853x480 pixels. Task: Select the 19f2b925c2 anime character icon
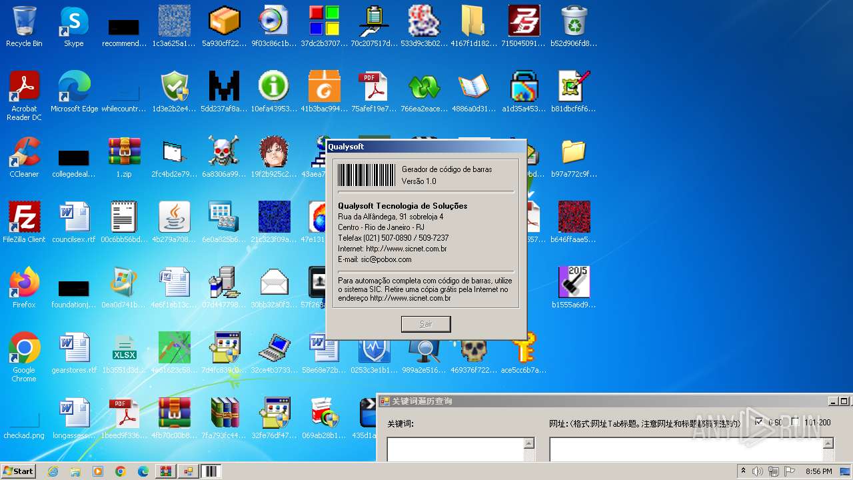point(274,157)
